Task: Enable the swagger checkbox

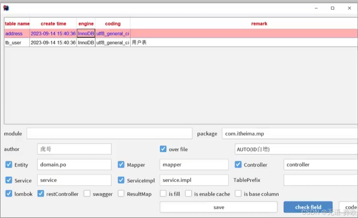Action: tap(87, 194)
